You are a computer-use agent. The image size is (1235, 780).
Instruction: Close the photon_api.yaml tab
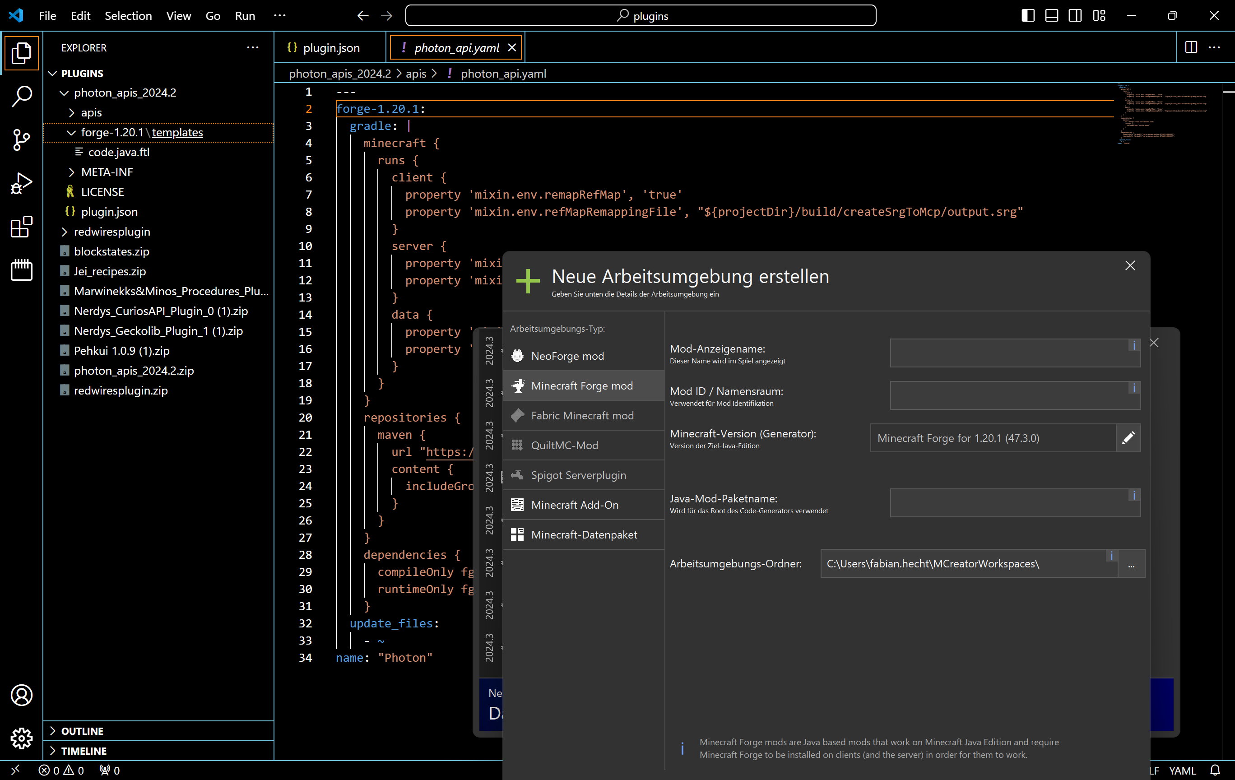click(x=512, y=48)
